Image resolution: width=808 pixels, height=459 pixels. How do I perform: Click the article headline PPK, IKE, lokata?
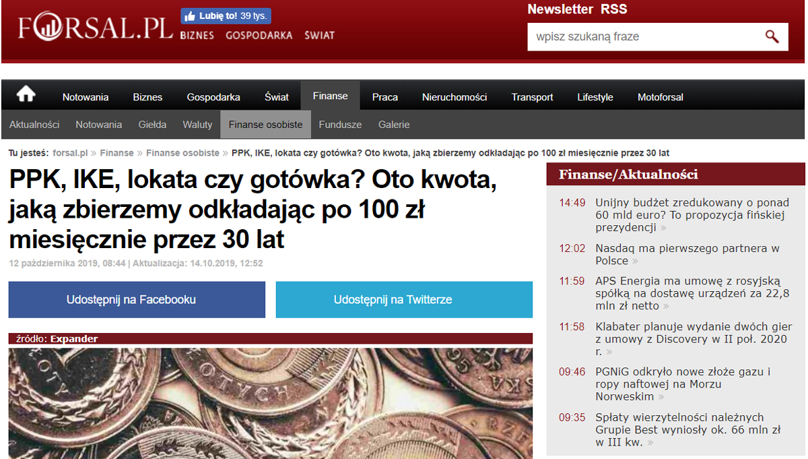tap(253, 210)
